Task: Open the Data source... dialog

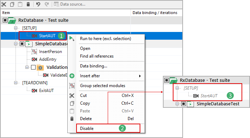Action: [x=70, y=4]
